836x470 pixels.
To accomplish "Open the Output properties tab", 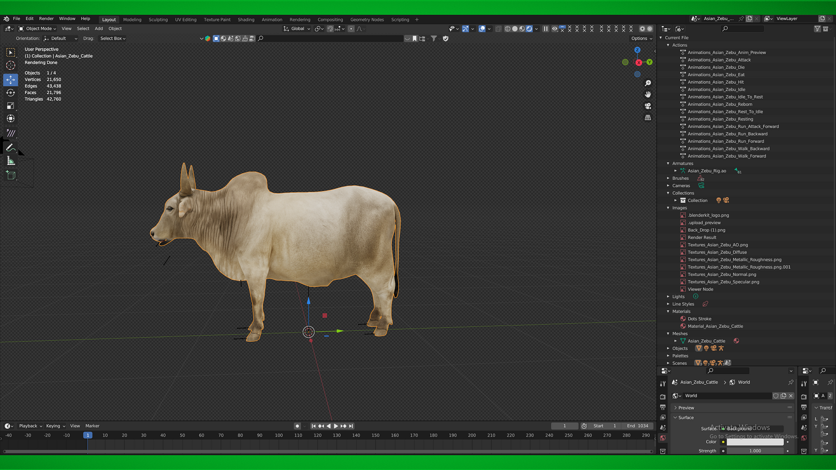I will (x=663, y=407).
